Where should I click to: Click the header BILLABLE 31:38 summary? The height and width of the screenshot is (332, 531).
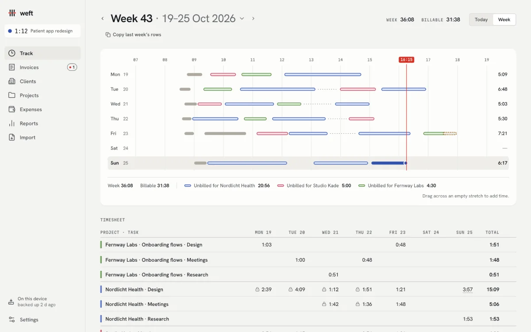[441, 19]
